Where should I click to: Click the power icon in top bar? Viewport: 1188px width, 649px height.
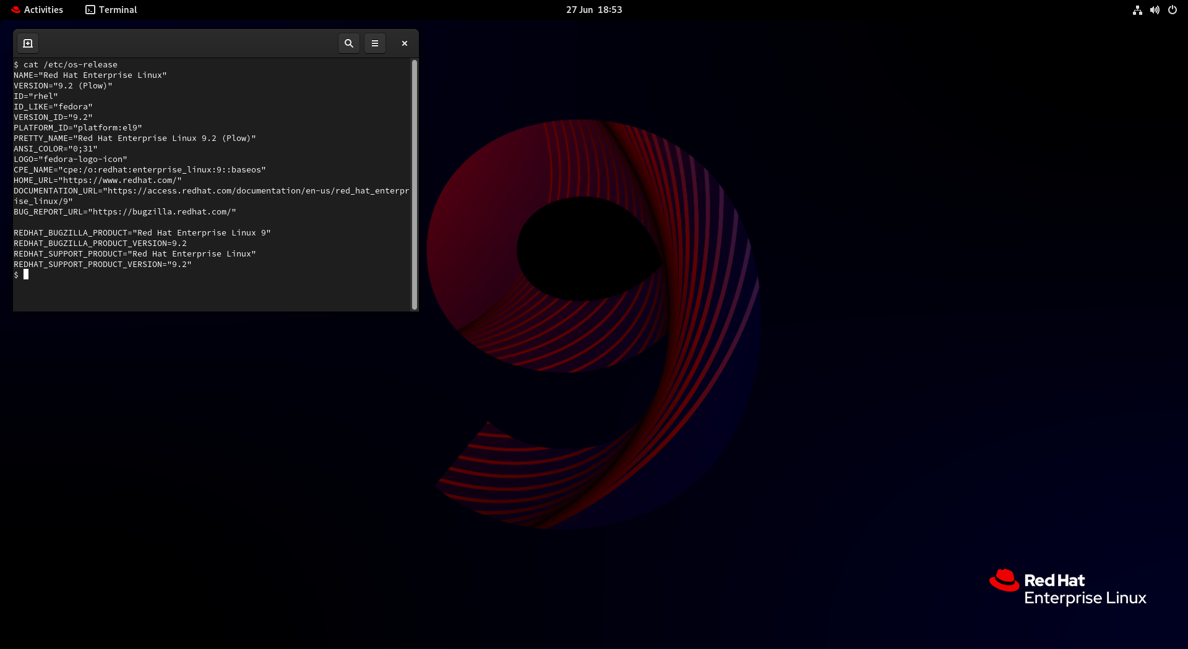coord(1173,10)
